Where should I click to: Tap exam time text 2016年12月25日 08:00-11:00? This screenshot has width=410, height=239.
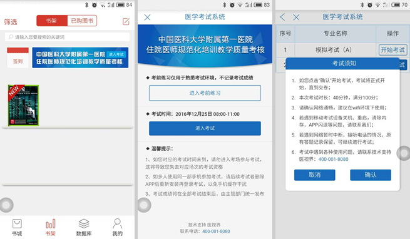click(207, 114)
